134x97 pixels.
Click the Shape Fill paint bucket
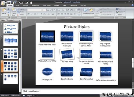pyautogui.click(x=101, y=9)
